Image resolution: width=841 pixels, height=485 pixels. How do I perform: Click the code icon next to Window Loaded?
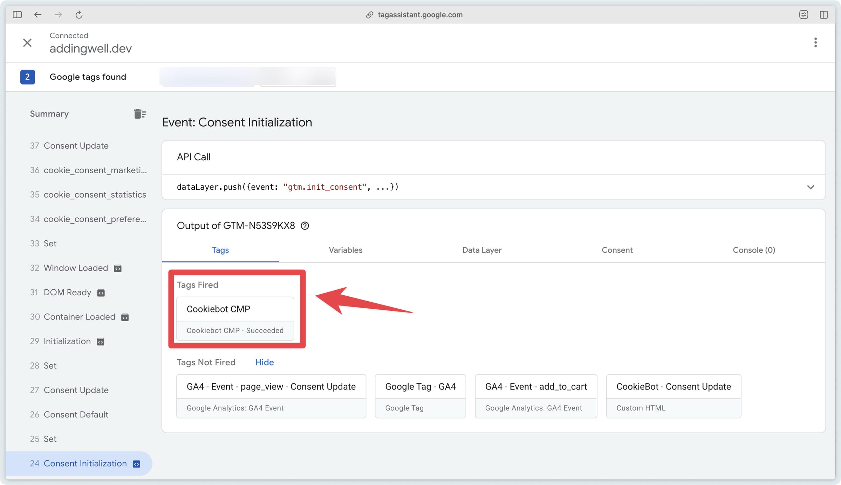pyautogui.click(x=118, y=268)
